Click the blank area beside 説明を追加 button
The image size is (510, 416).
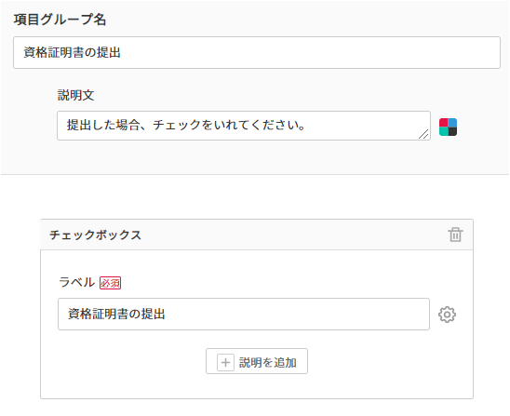tap(374, 362)
